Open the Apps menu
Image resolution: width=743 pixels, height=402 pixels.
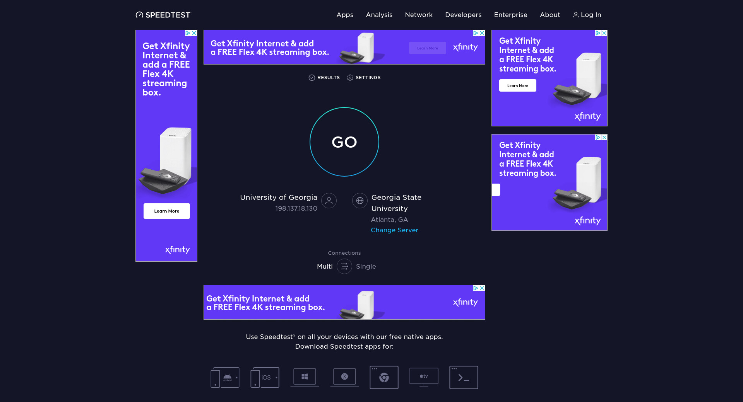pos(345,15)
